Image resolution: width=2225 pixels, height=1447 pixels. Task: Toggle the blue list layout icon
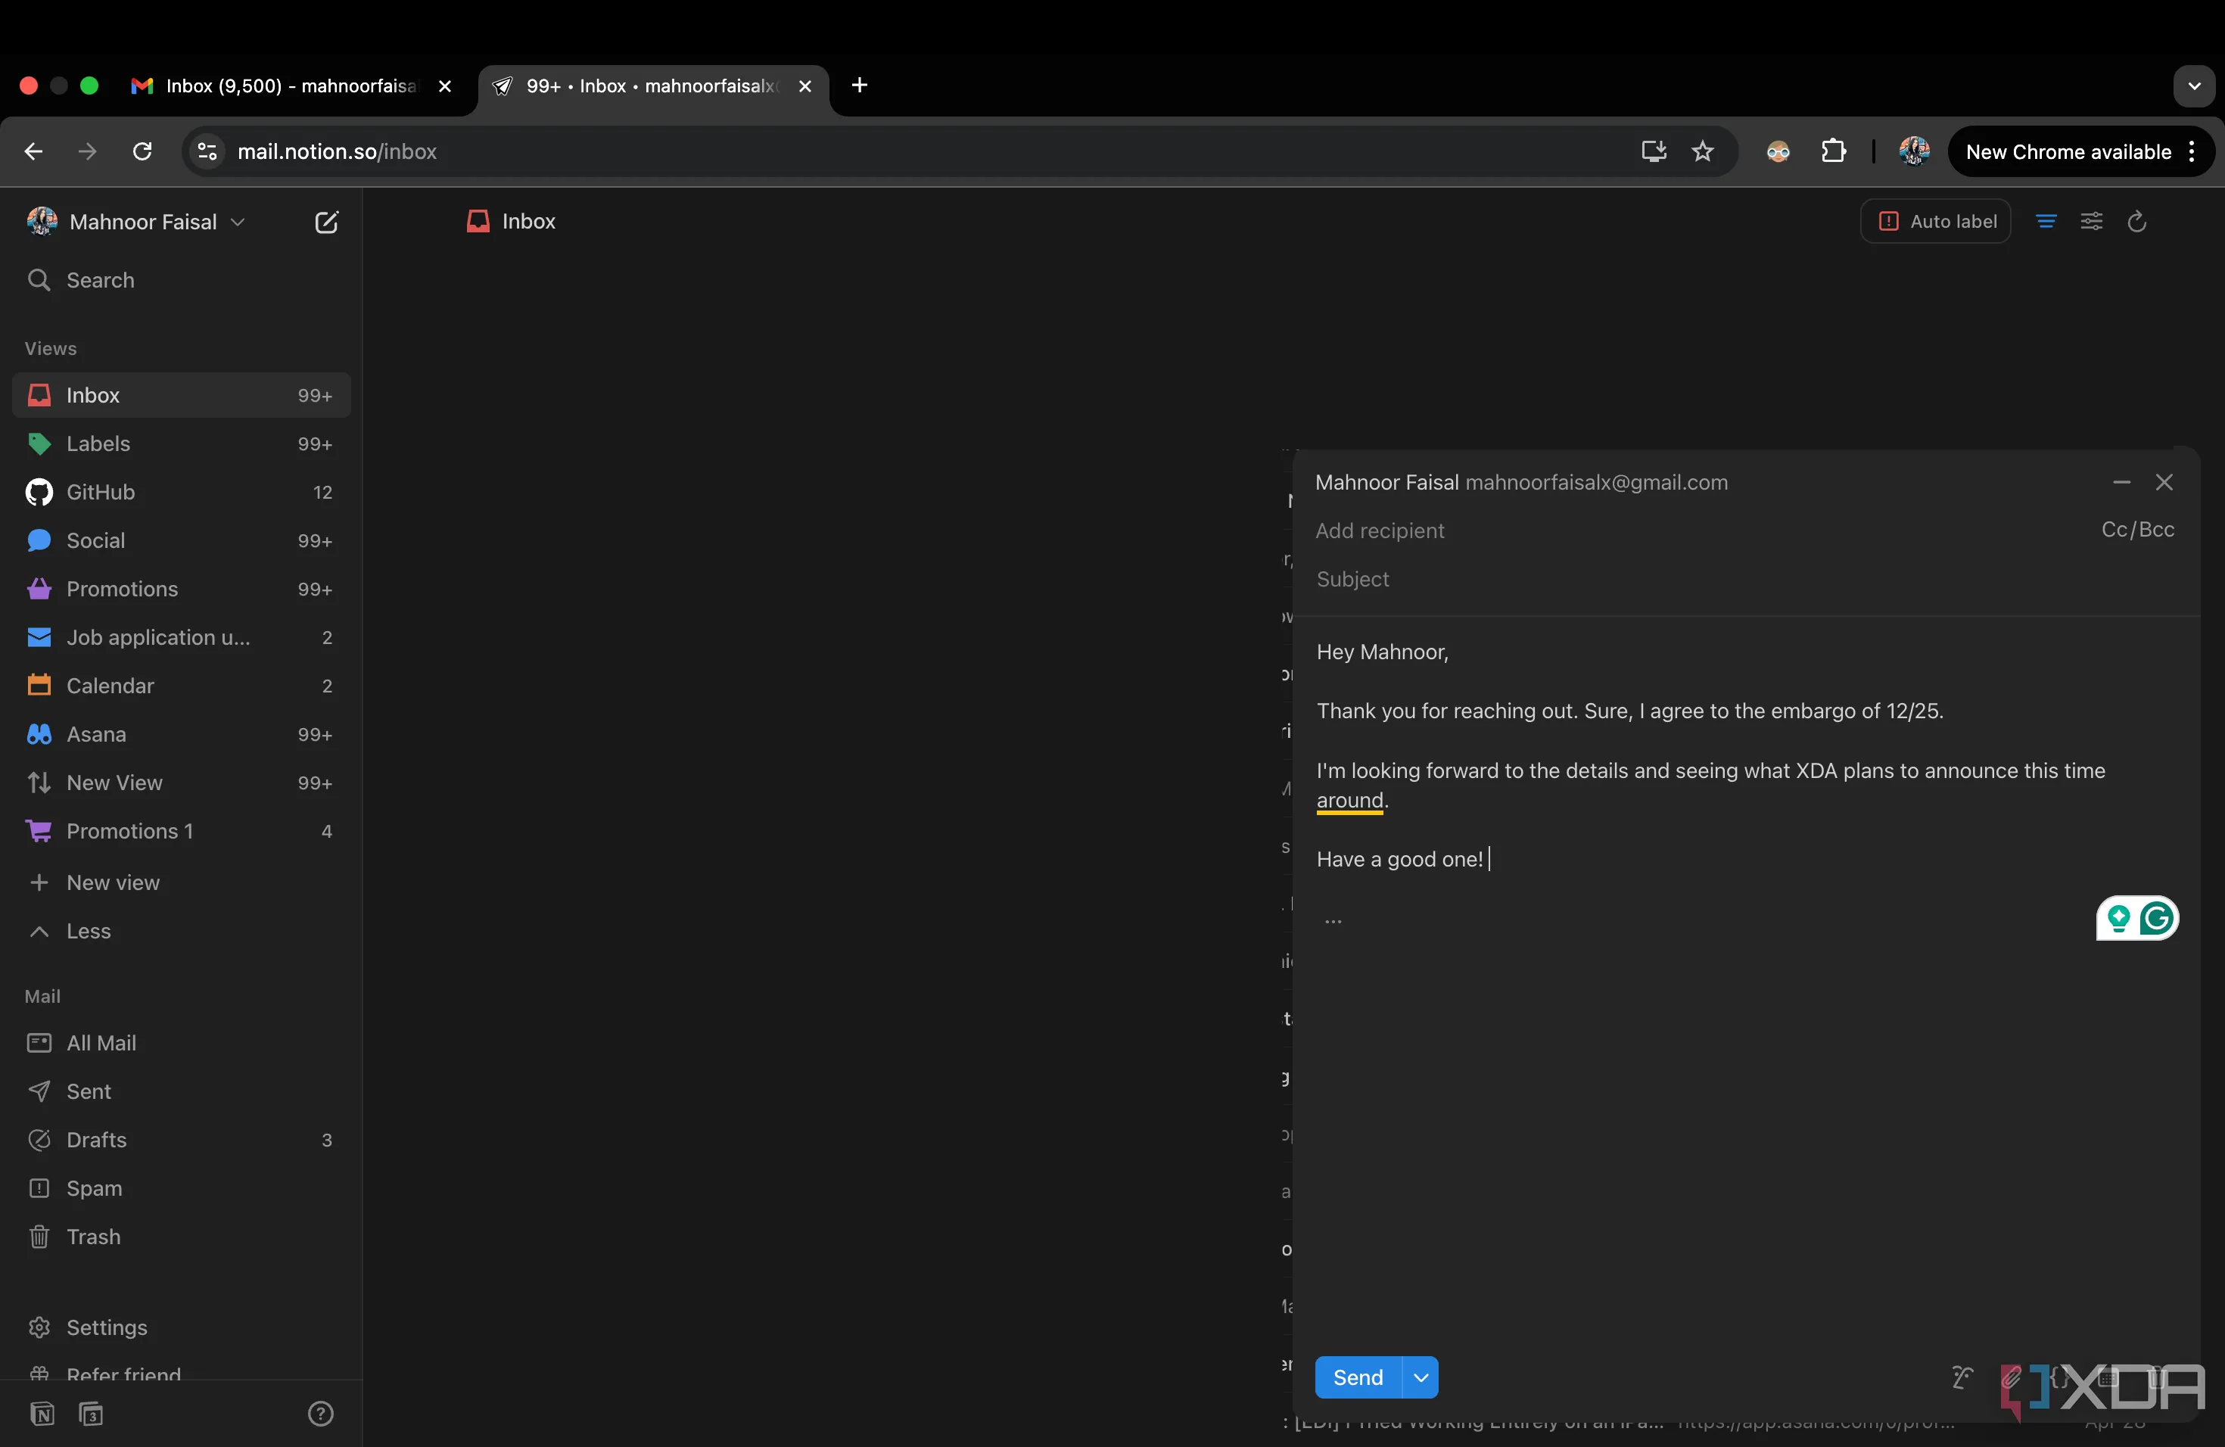point(2046,222)
